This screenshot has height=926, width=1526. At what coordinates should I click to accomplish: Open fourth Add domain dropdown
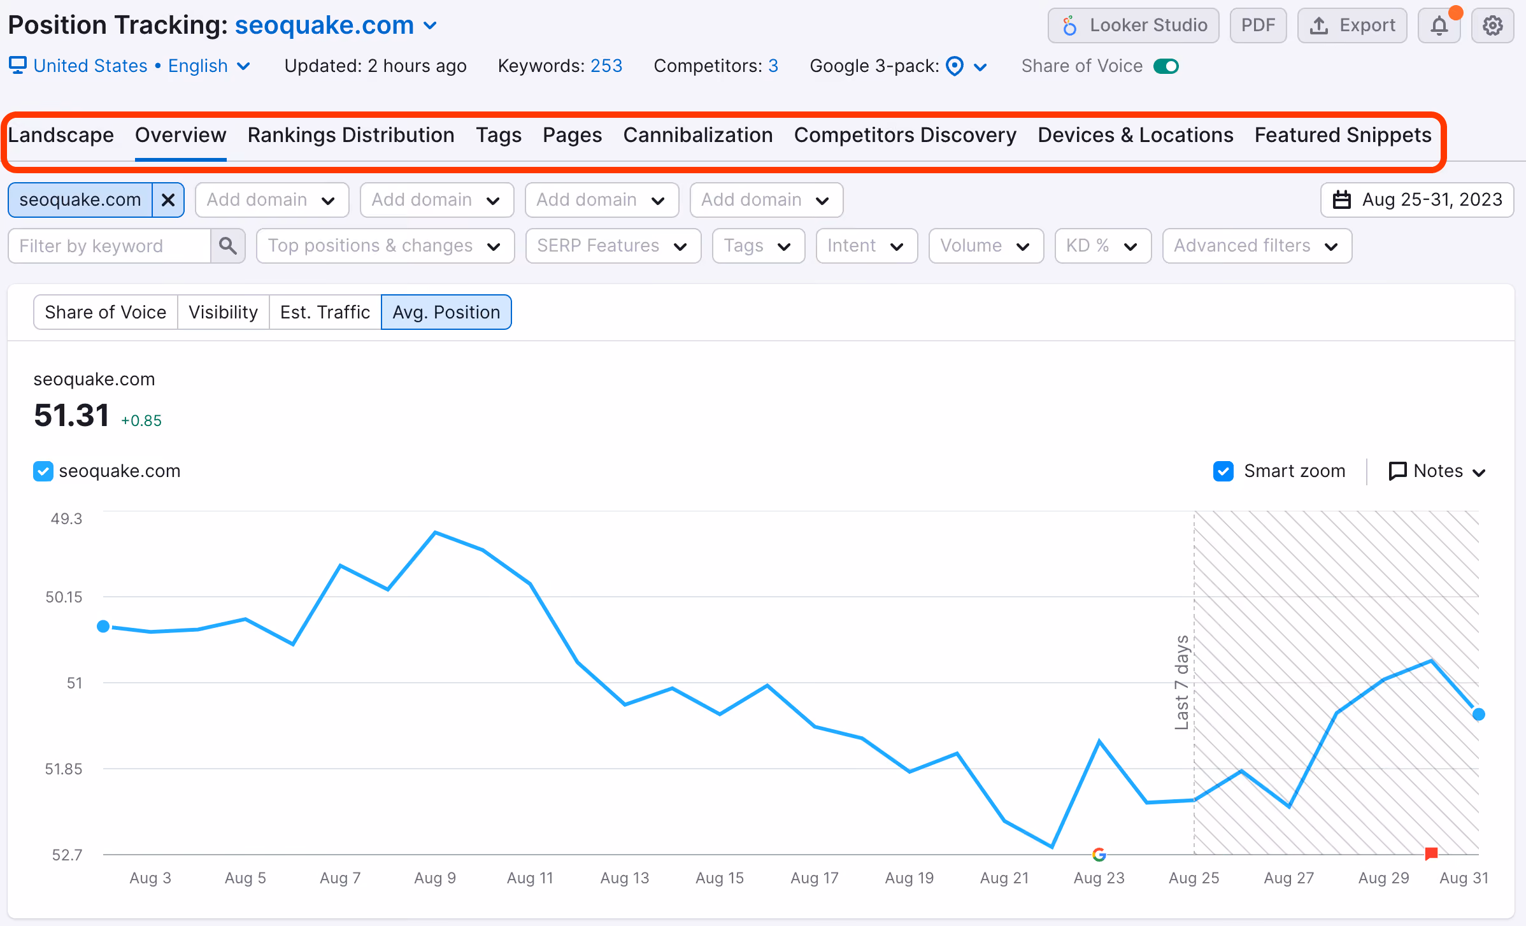tap(767, 200)
